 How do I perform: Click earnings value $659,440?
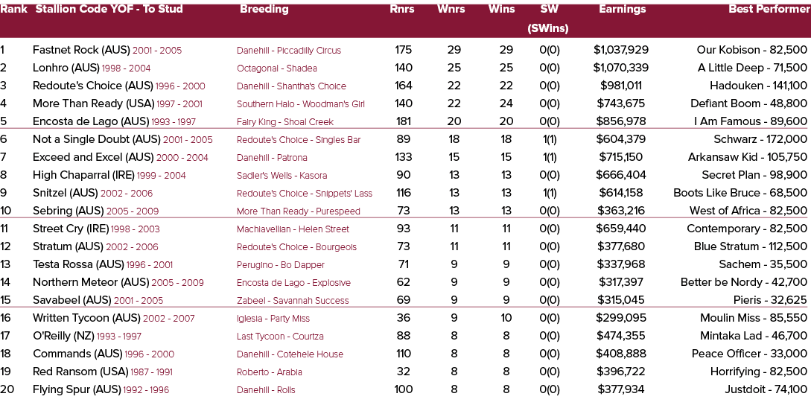coord(620,229)
